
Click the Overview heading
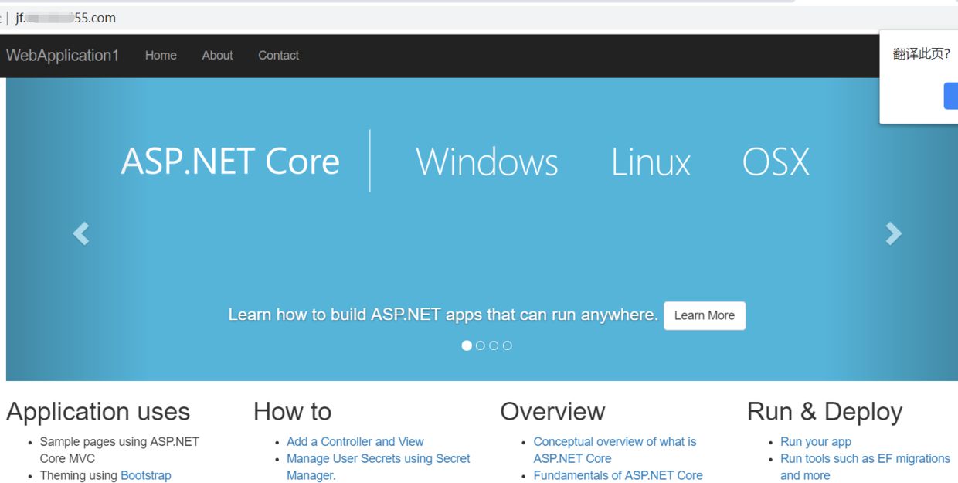(552, 412)
